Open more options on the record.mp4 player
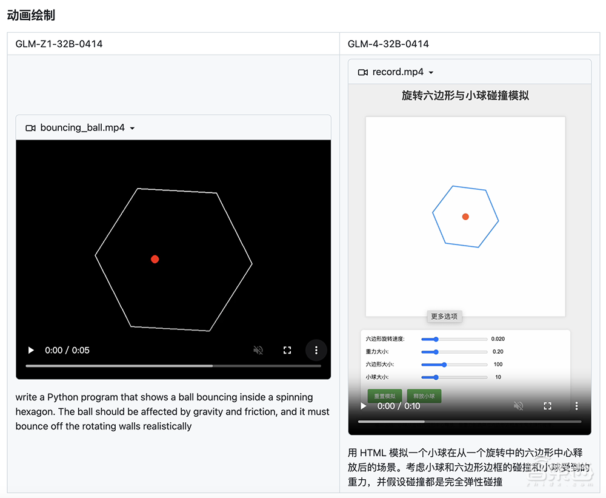 [x=576, y=406]
